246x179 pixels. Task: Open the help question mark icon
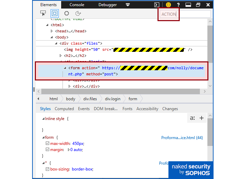pos(178,5)
